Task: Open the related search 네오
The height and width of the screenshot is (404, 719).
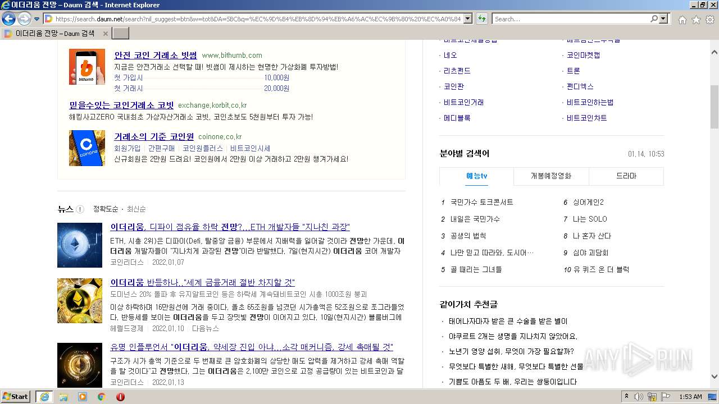Action: pyautogui.click(x=450, y=55)
